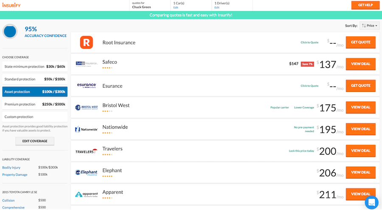The height and width of the screenshot is (210, 382).
Task: Click the Edit Coverage button
Action: click(35, 141)
